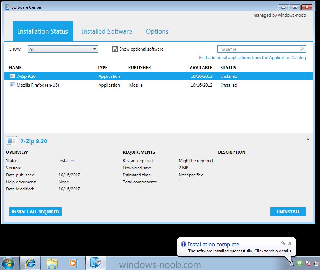320x270 pixels.
Task: Click the search magnifier icon
Action: 302,49
